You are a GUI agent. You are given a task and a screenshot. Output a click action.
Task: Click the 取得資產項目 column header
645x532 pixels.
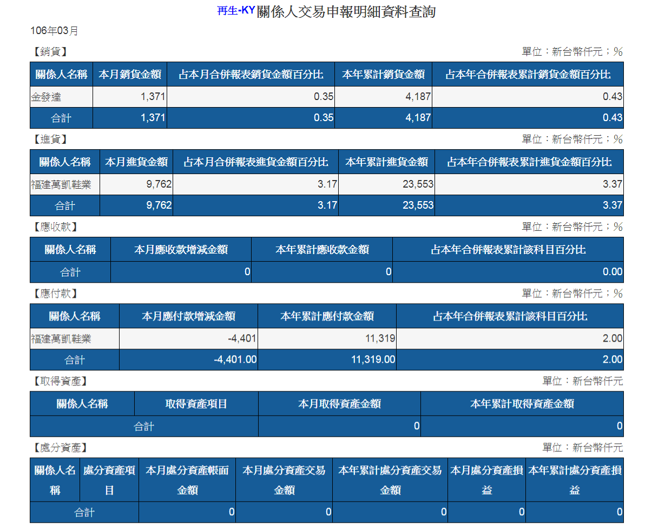[x=196, y=404]
